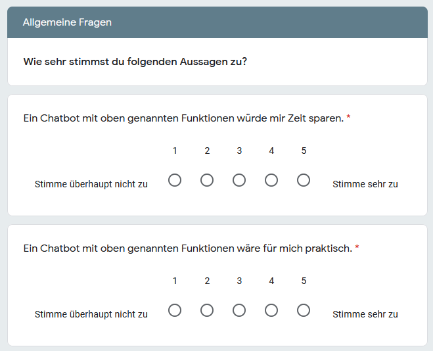The image size is (433, 351).
Task: Choose rating 2 for the 'praktisch' statement
Action: (207, 310)
